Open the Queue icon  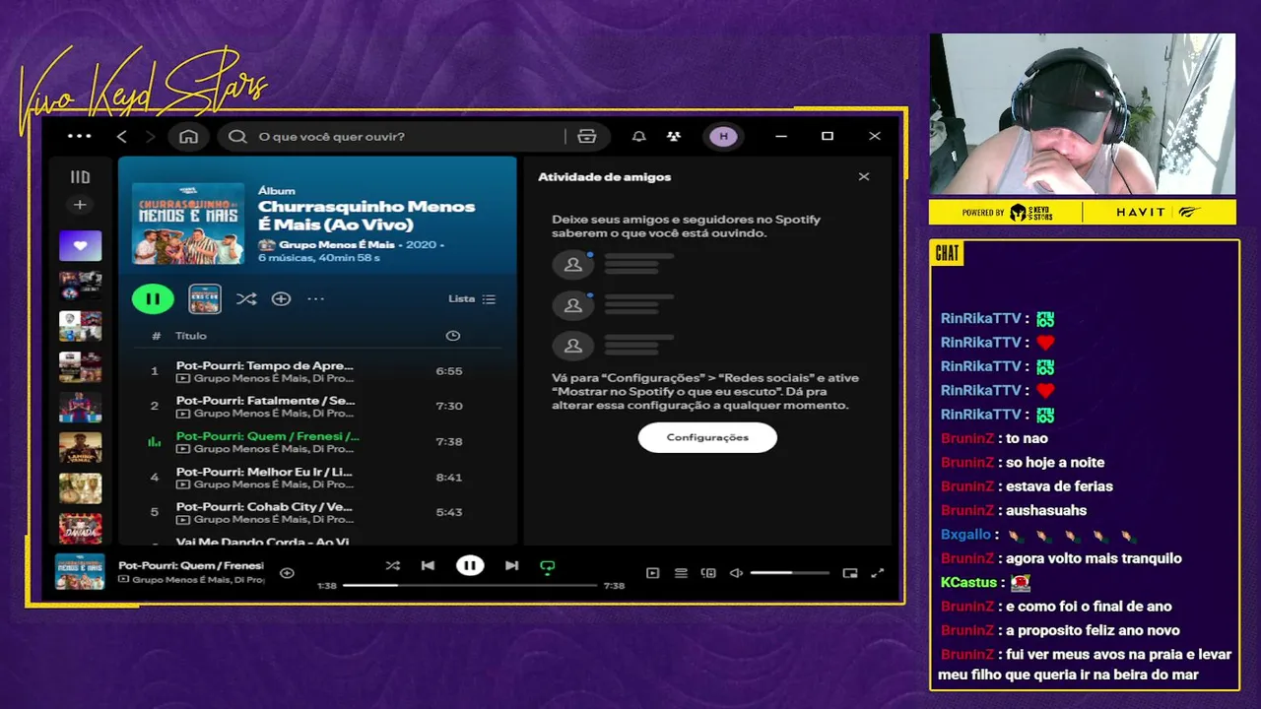[681, 573]
